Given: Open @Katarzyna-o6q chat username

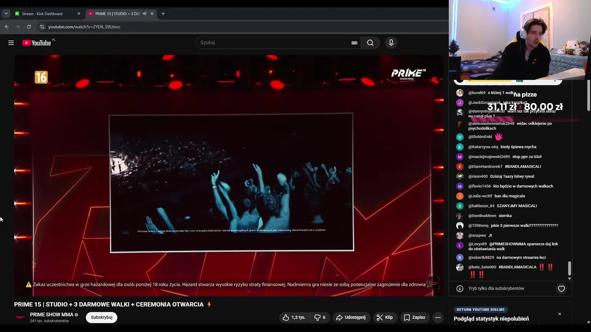Looking at the screenshot, I should tap(483, 147).
